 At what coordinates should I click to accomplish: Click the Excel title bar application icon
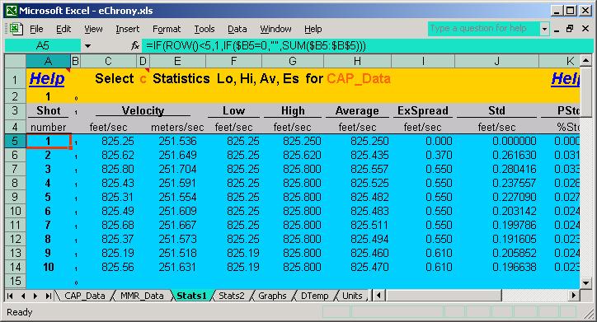[x=11, y=10]
